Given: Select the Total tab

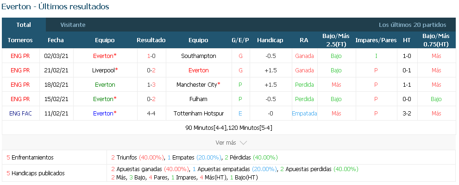Looking at the screenshot, I should pyautogui.click(x=24, y=25).
